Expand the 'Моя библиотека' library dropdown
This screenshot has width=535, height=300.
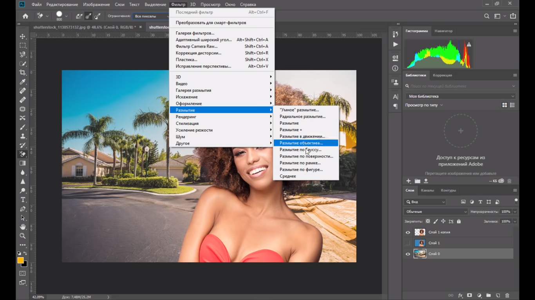(x=461, y=96)
